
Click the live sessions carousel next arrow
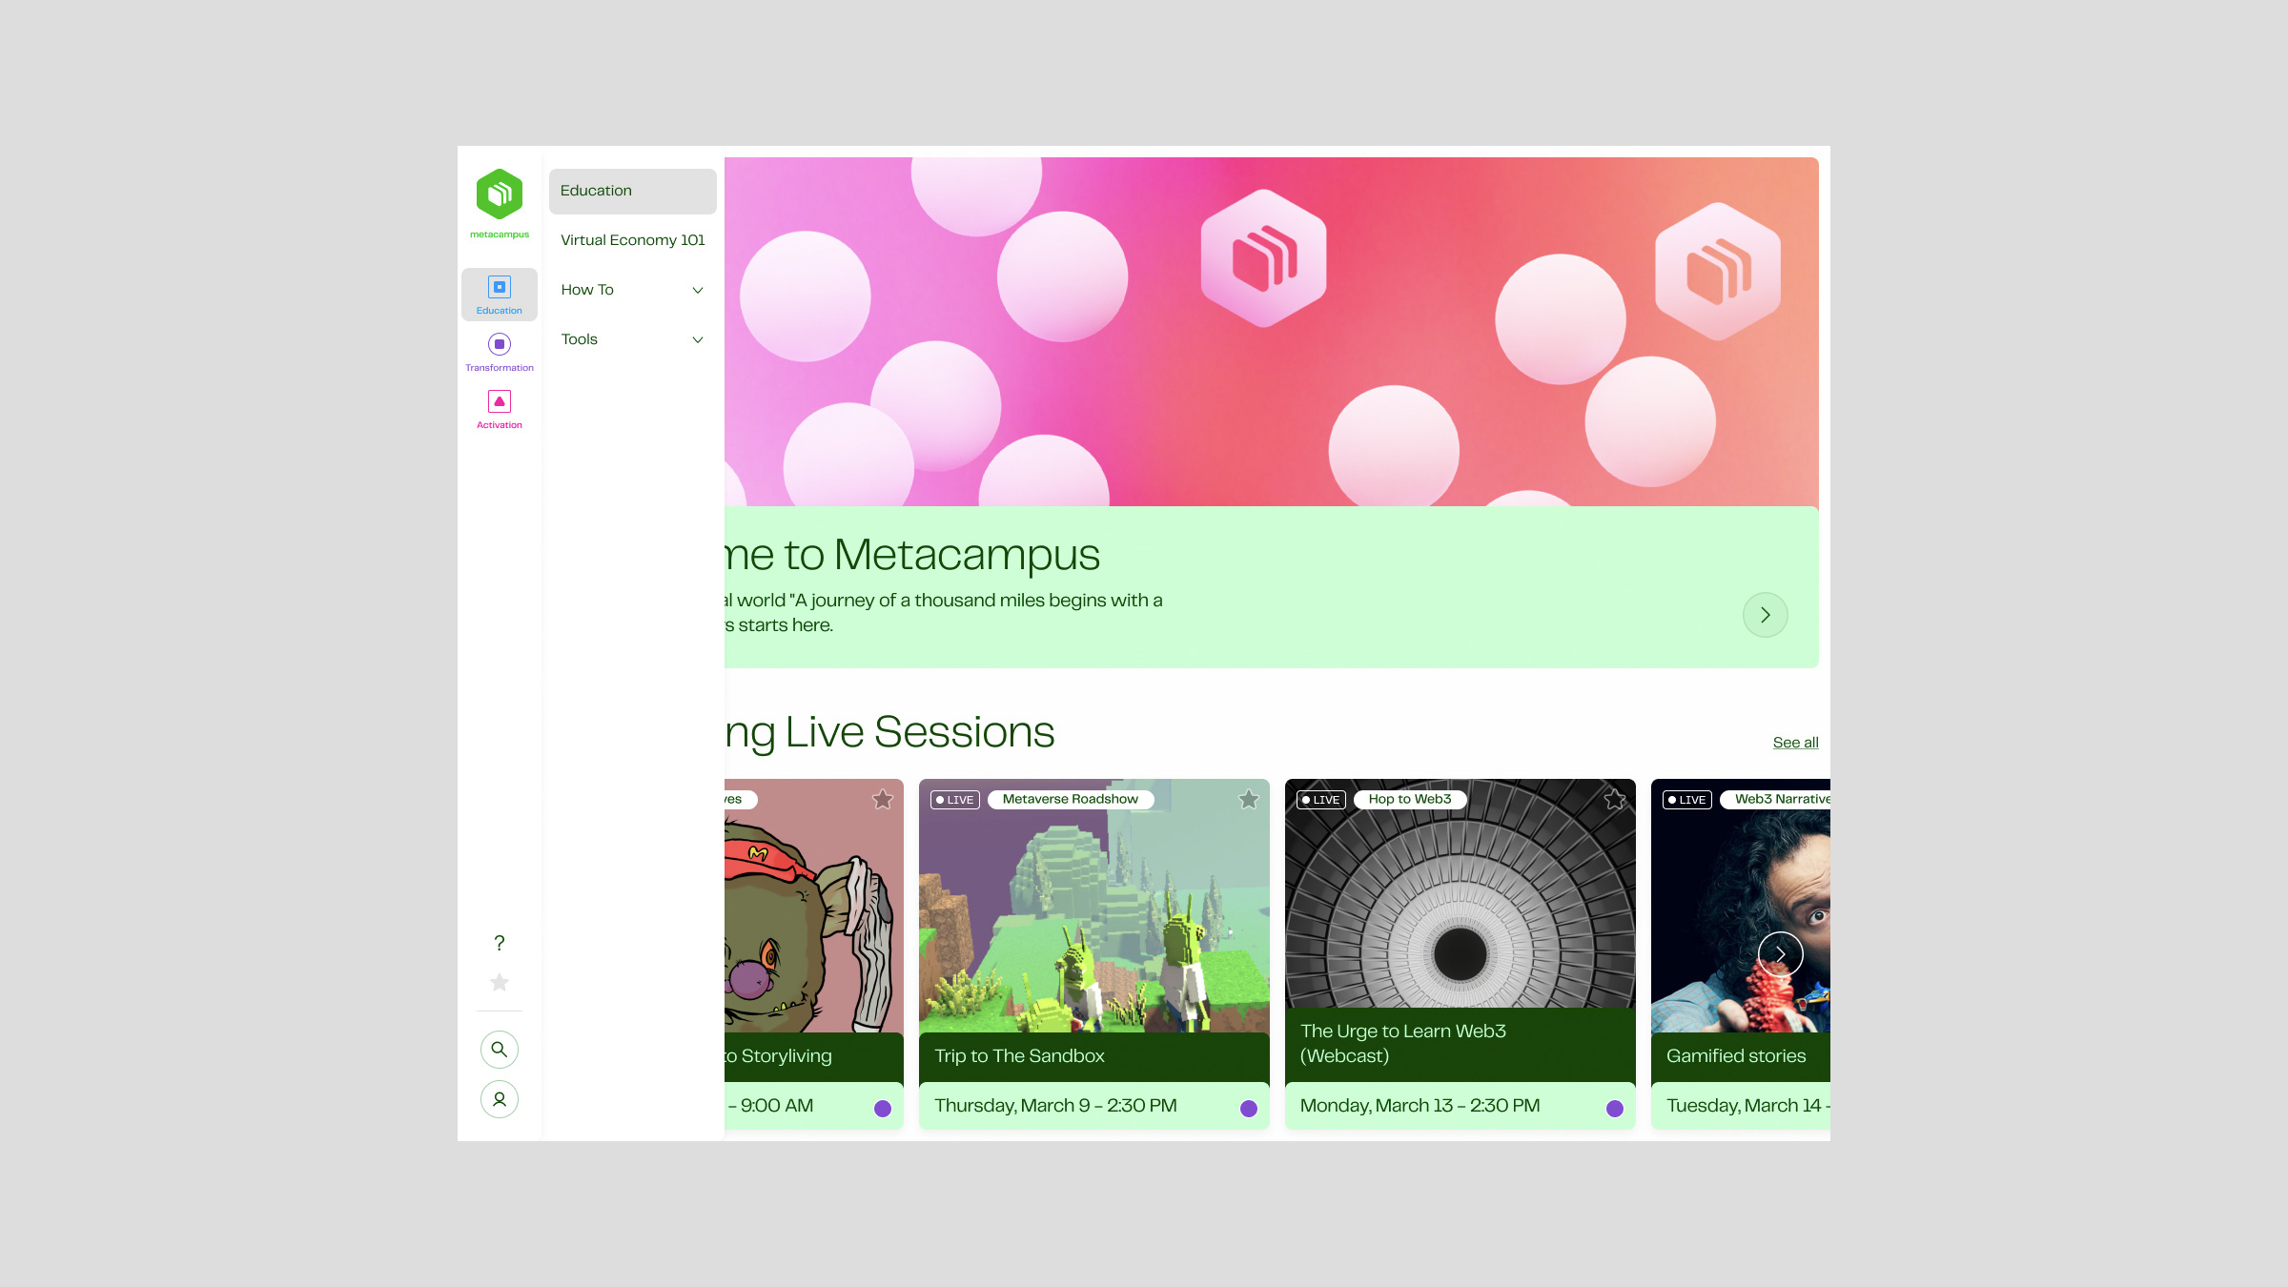point(1781,954)
